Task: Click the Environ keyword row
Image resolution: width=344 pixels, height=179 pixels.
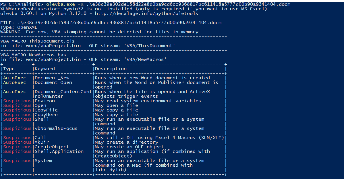Action: tap(45, 101)
